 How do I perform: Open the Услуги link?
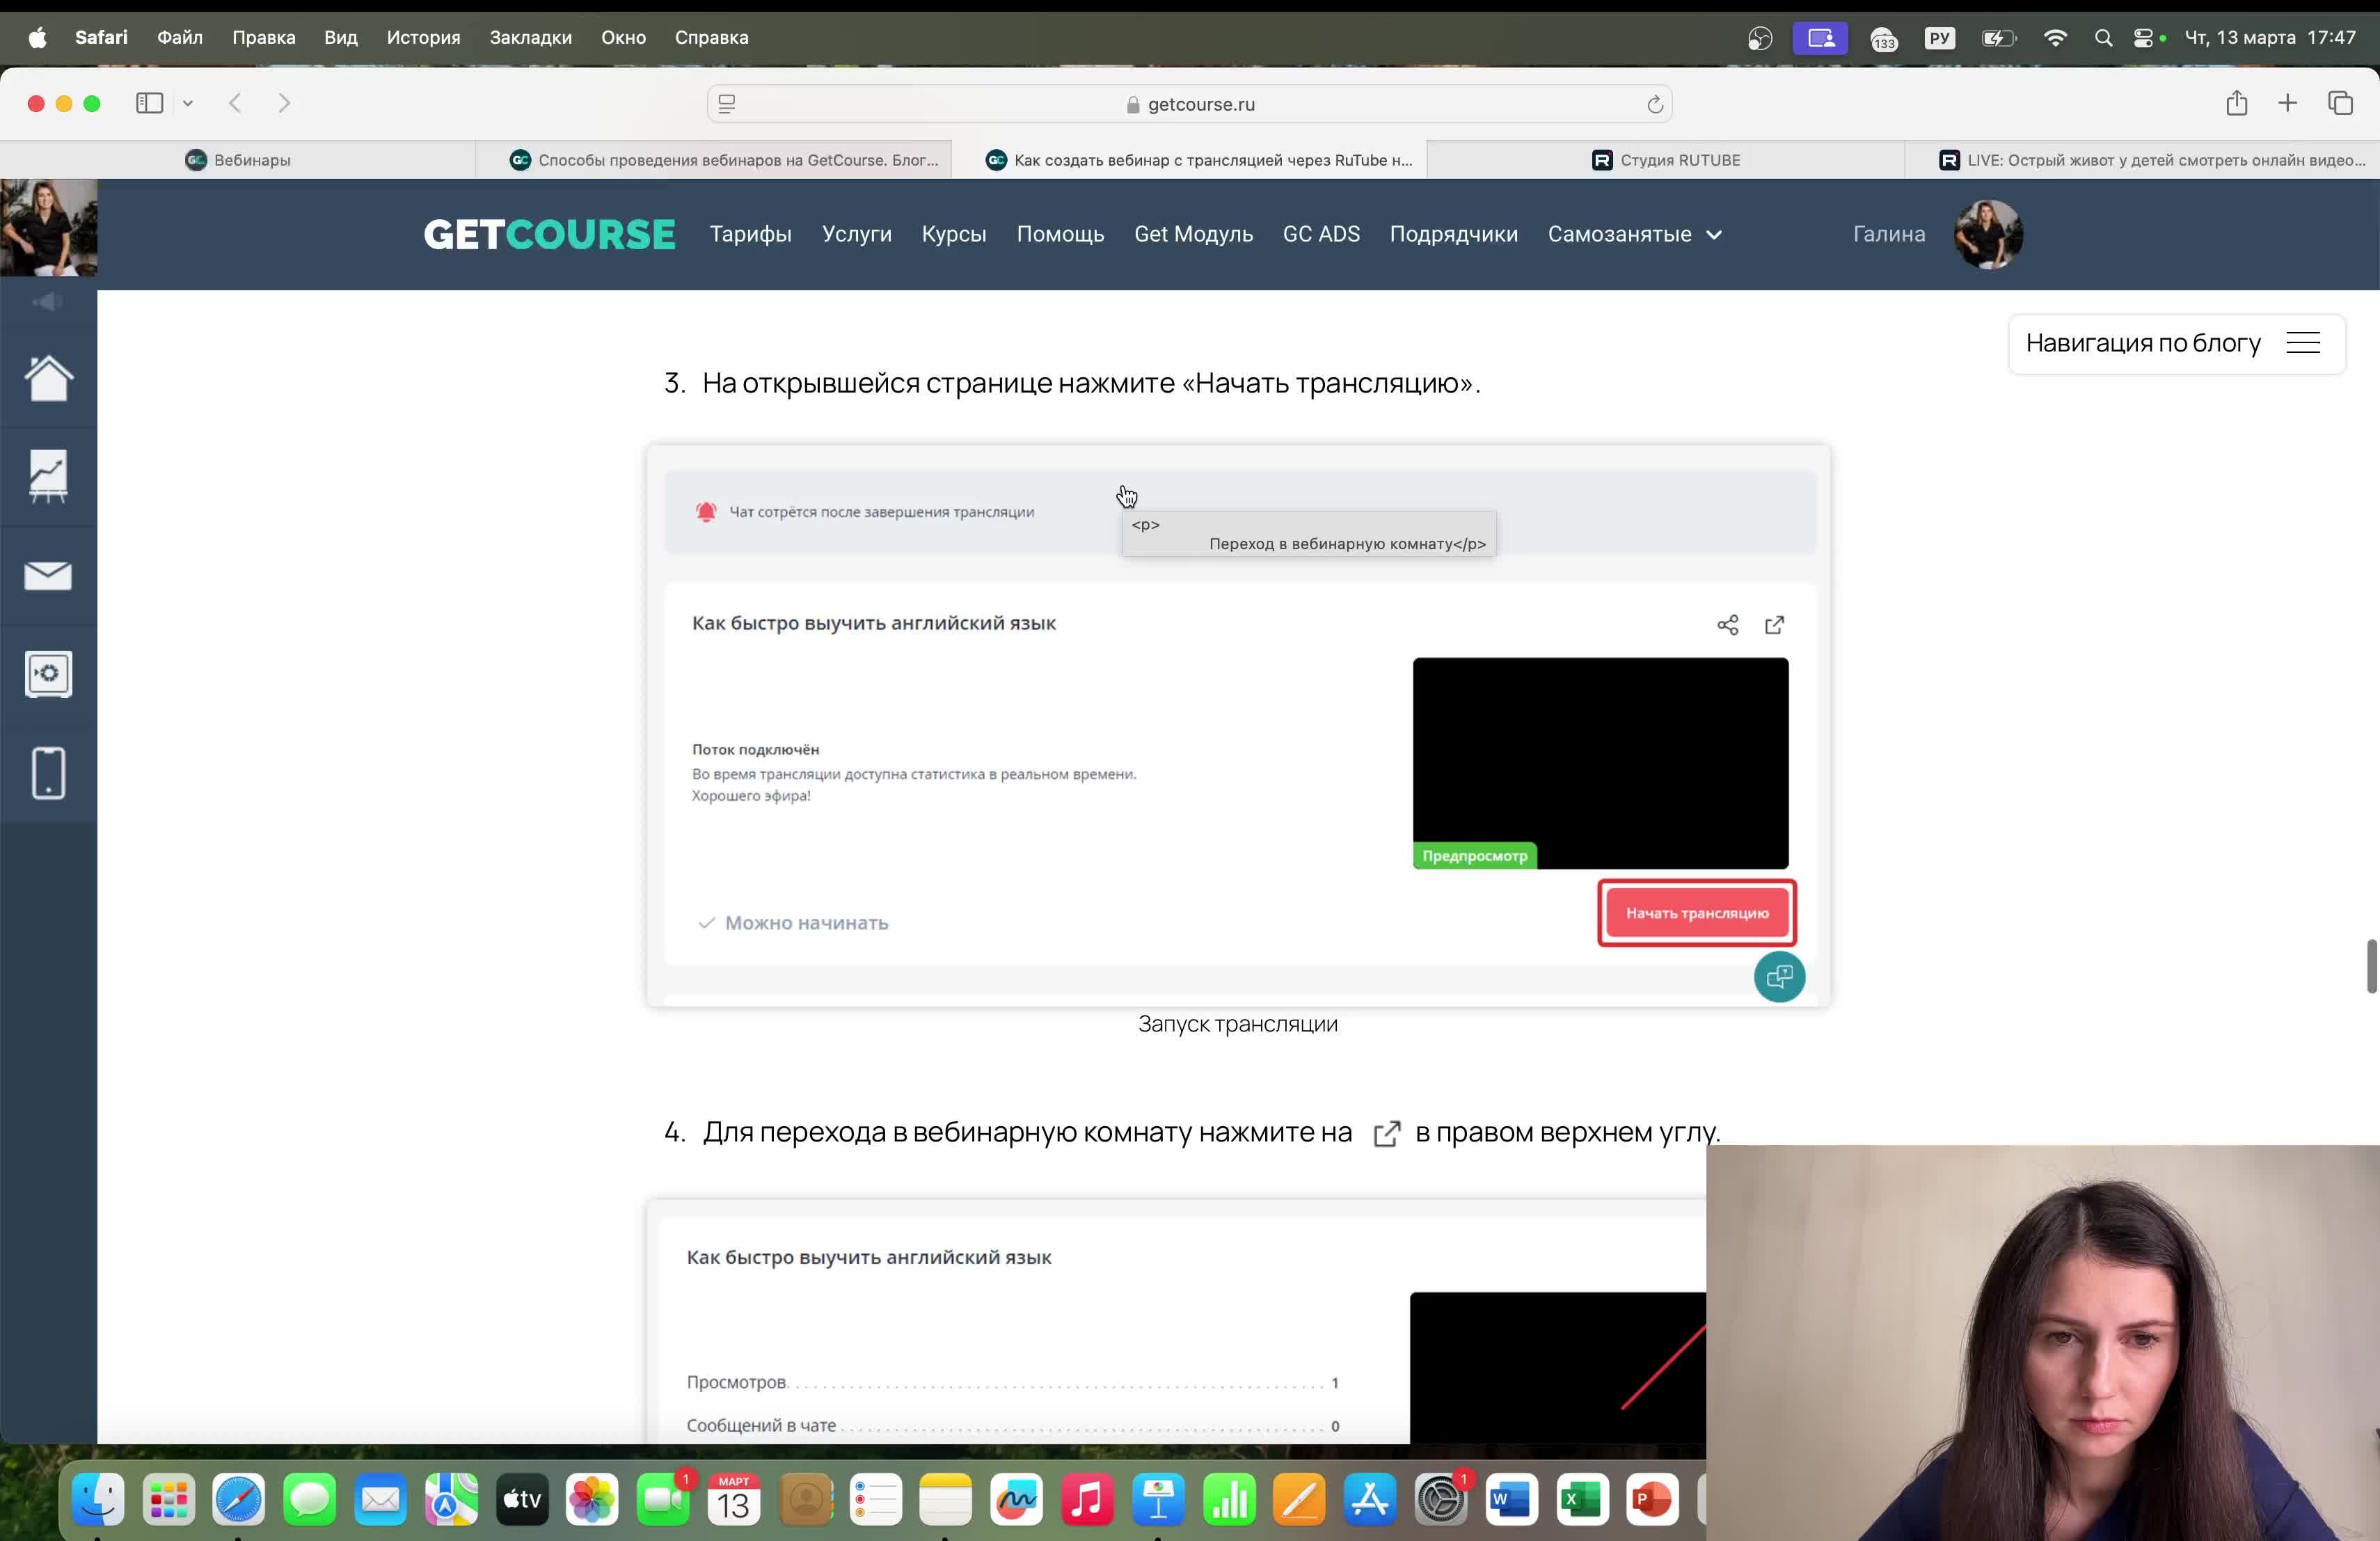click(x=857, y=234)
